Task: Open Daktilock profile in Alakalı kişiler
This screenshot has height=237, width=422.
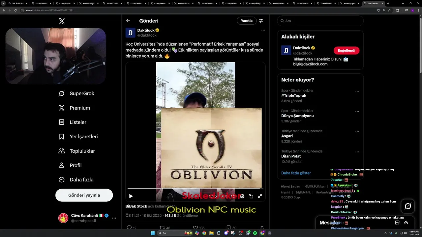Action: 302,48
